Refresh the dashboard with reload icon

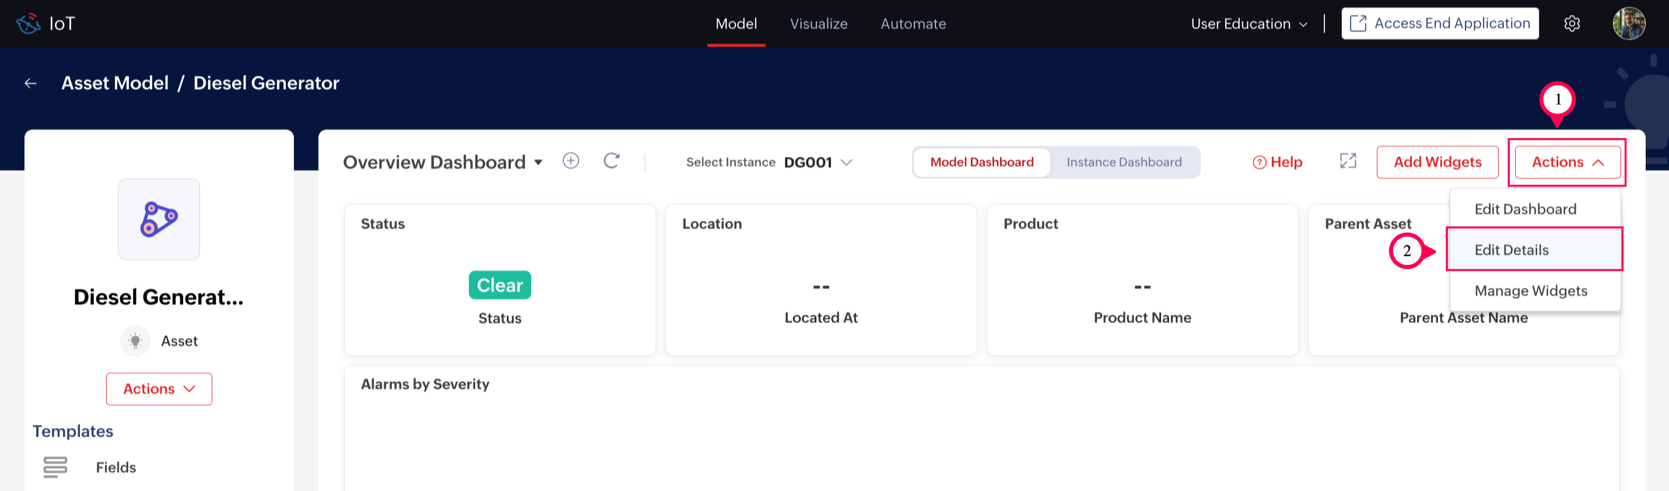point(611,162)
